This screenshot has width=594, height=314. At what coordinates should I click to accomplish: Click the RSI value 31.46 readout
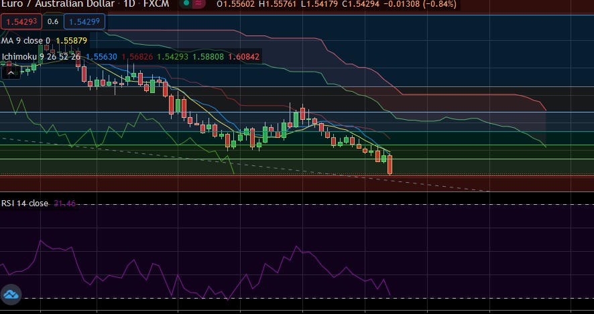64,204
